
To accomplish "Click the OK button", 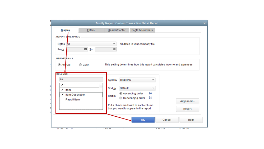I will (x=143, y=120).
